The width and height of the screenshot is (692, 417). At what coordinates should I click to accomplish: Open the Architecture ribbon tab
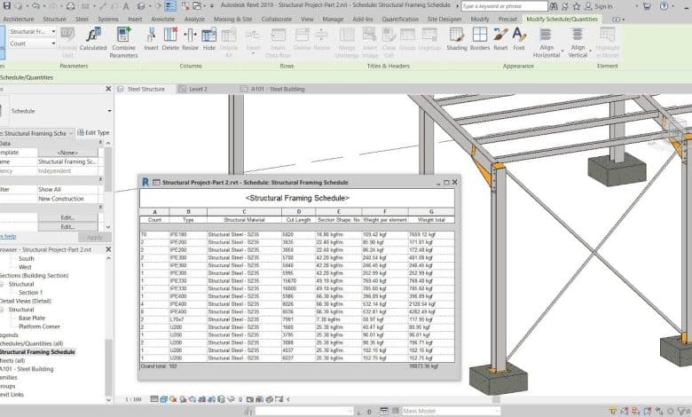(18, 19)
